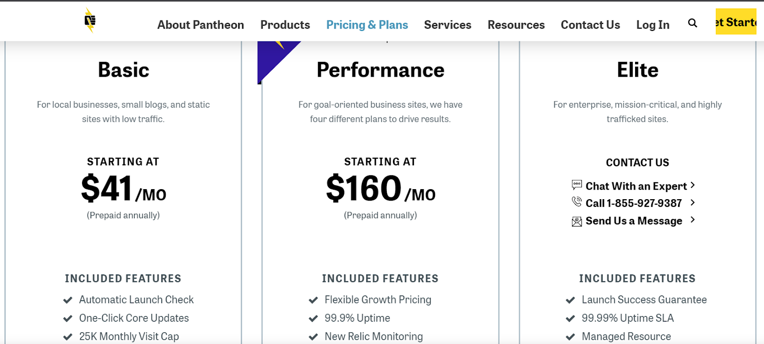The image size is (764, 344).
Task: Click the blue corner ribbon on Performance
Action: pos(272,57)
